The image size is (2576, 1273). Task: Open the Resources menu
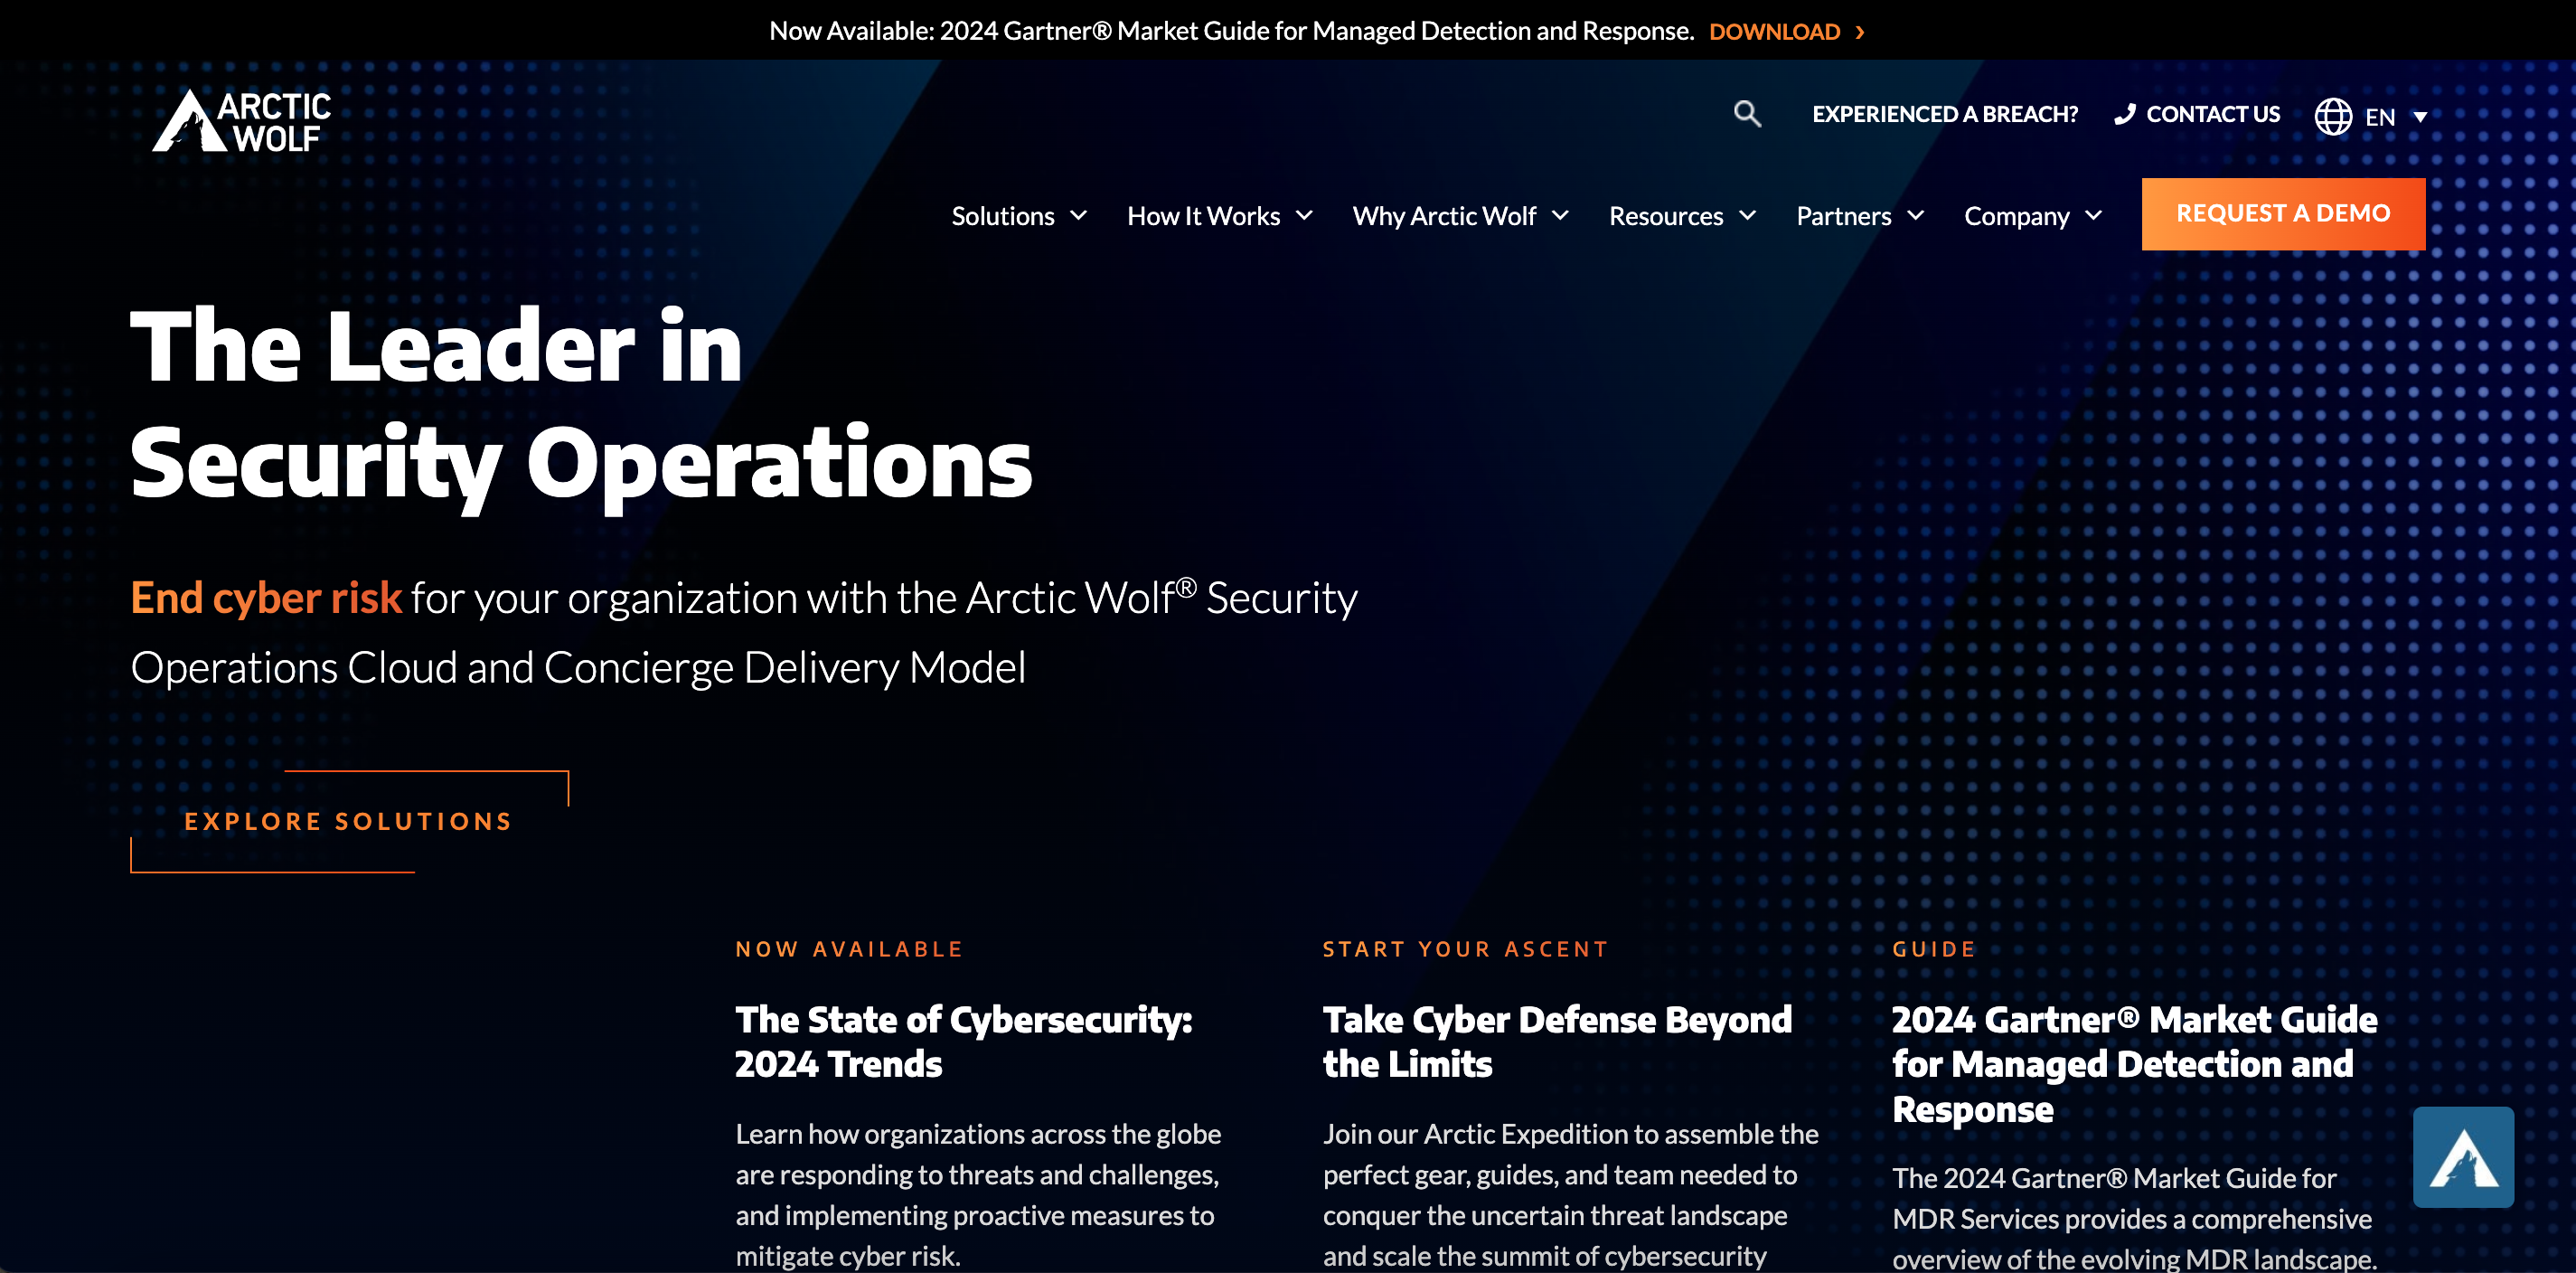(x=1666, y=216)
